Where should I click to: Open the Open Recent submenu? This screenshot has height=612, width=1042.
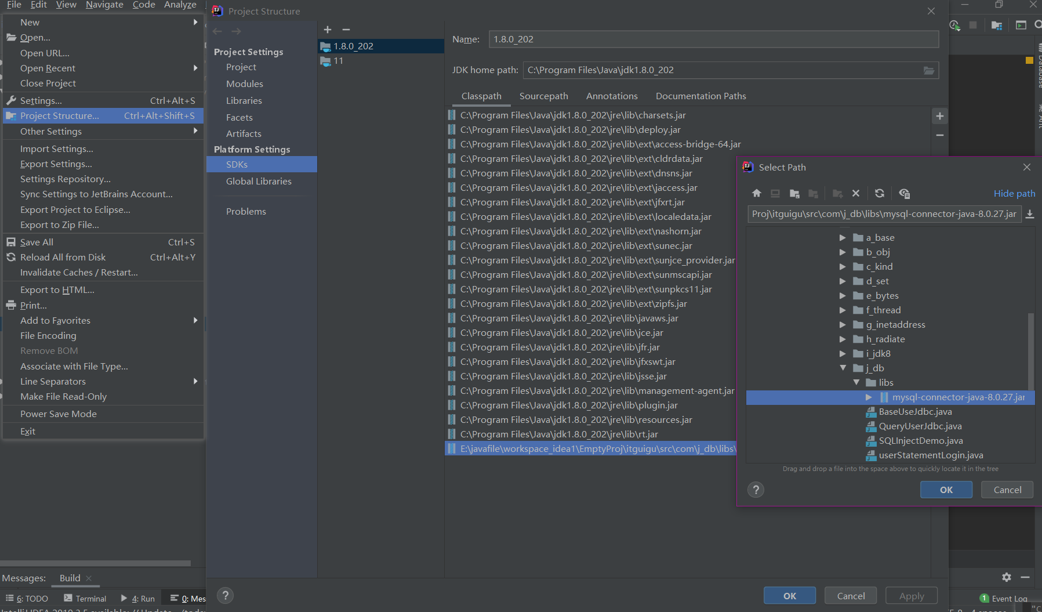[103, 68]
